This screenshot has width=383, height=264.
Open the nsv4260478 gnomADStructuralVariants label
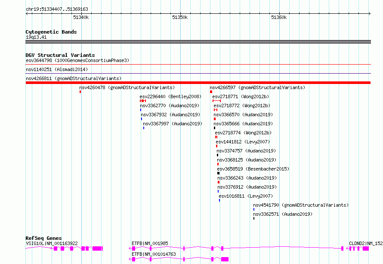point(127,87)
